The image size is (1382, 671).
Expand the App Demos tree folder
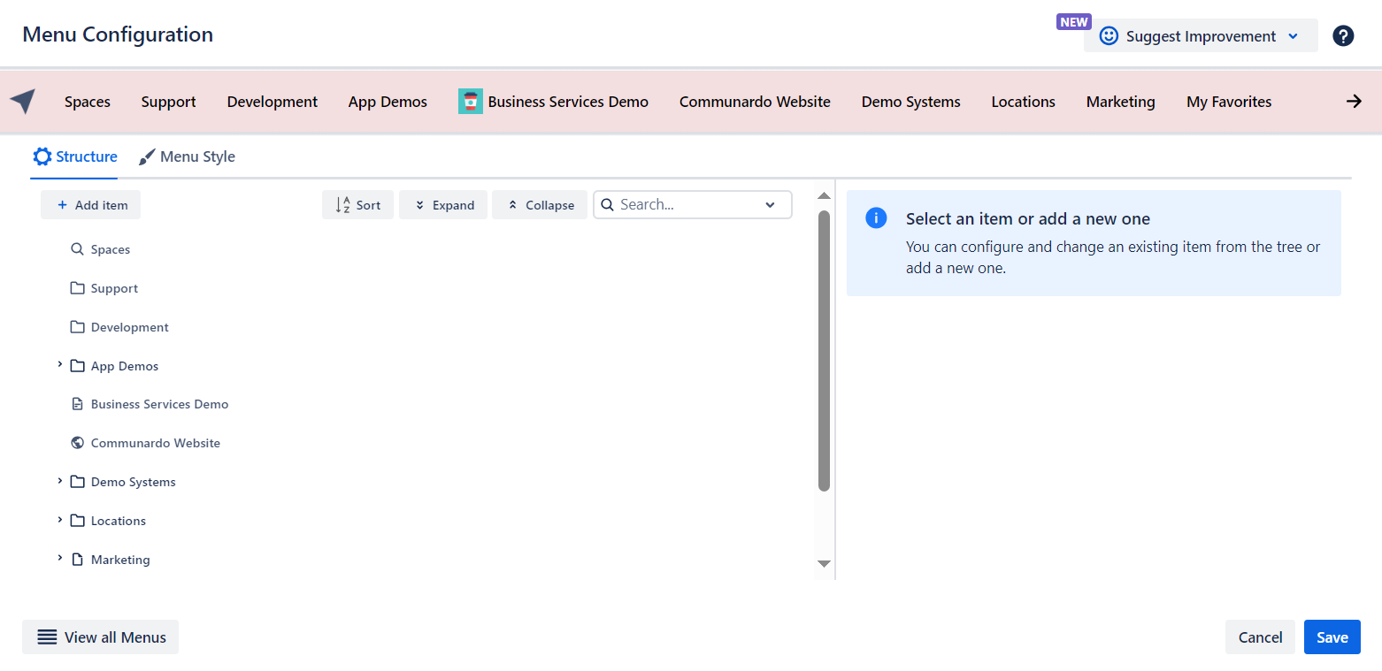coord(60,365)
